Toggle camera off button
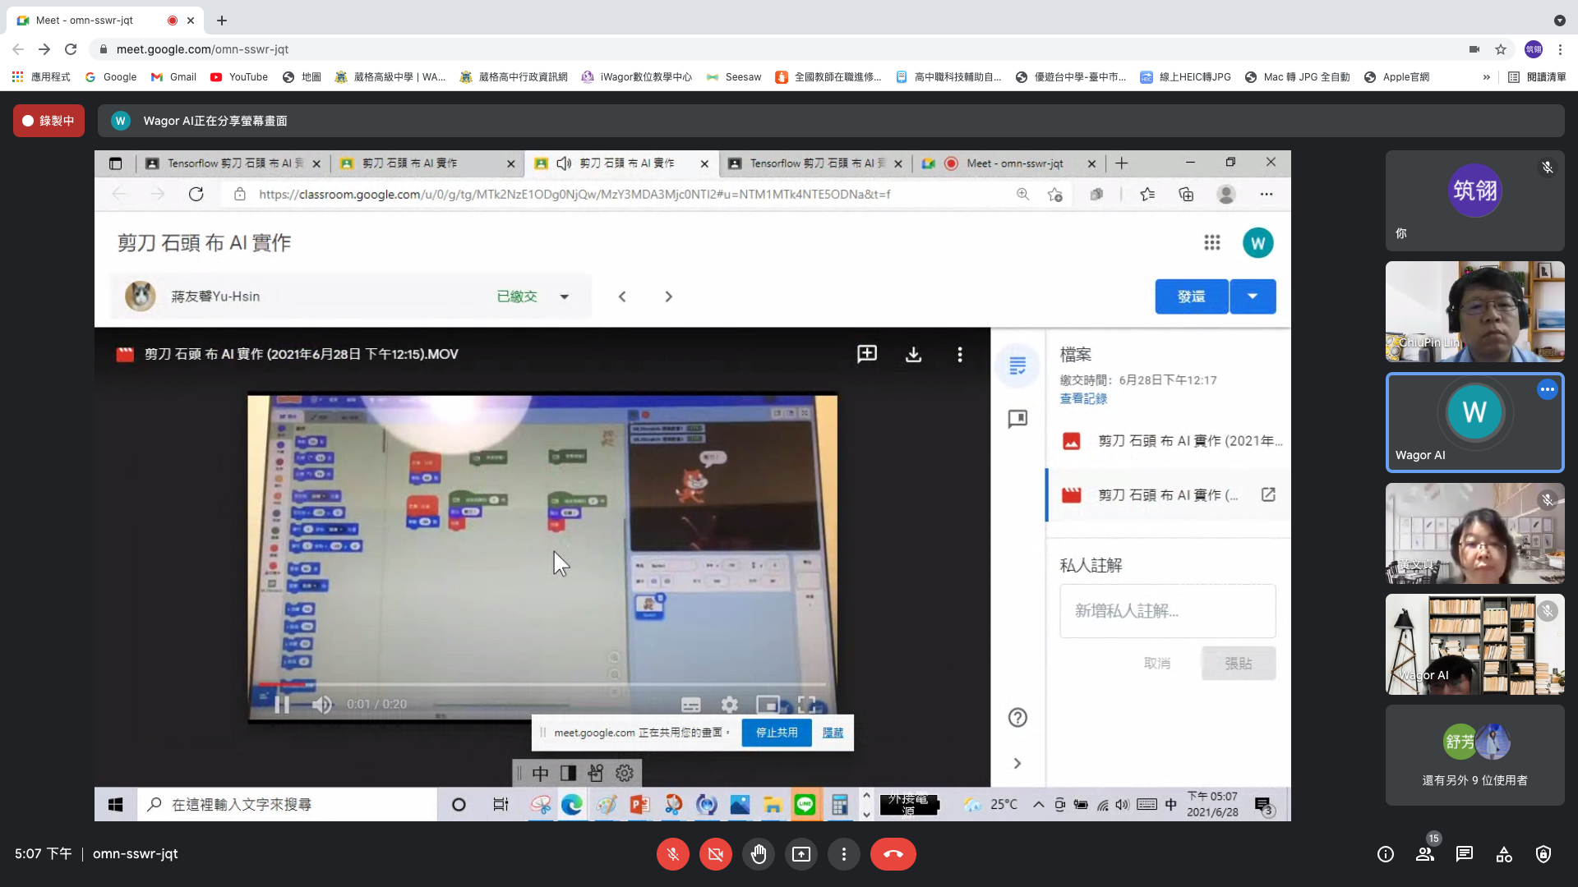The height and width of the screenshot is (887, 1578). (715, 854)
